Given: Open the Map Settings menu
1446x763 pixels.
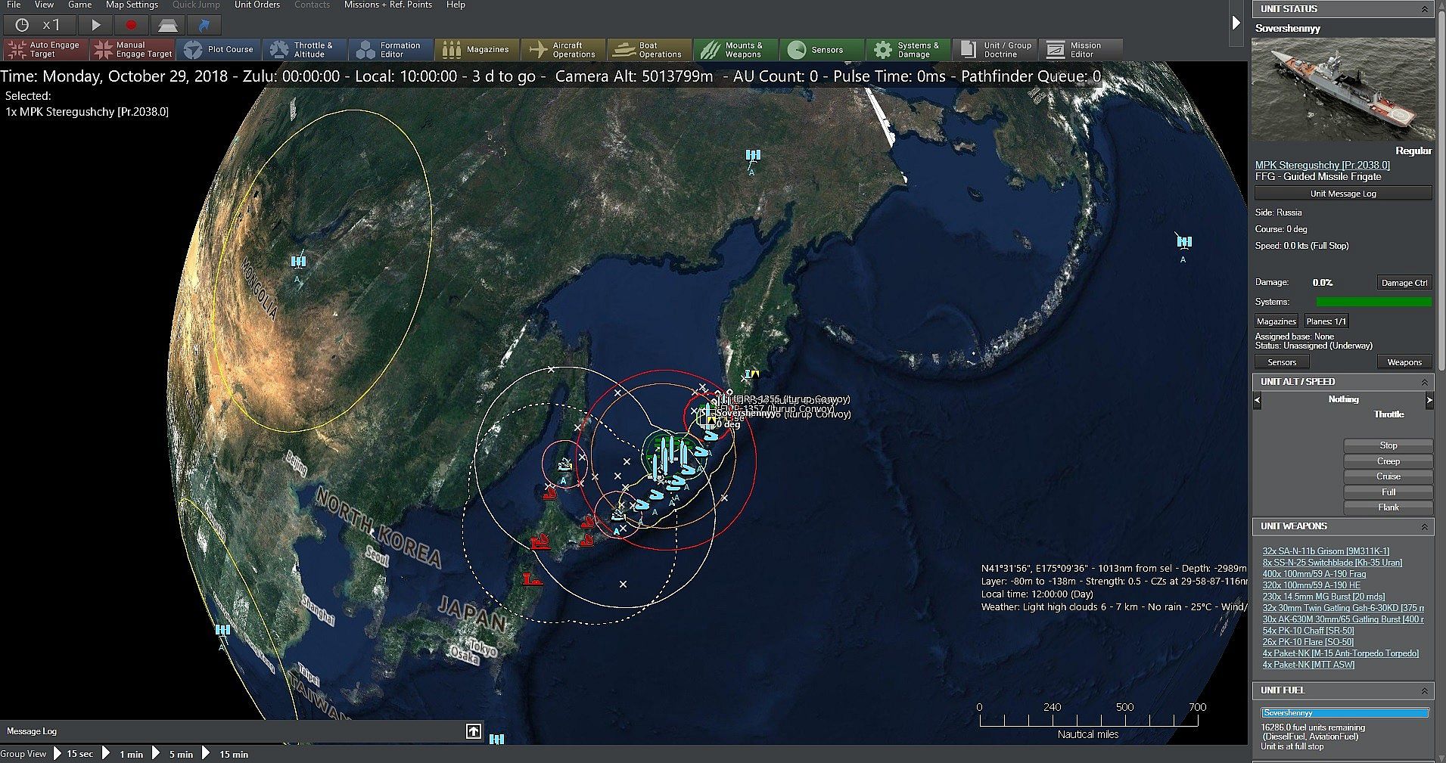Looking at the screenshot, I should pos(132,5).
